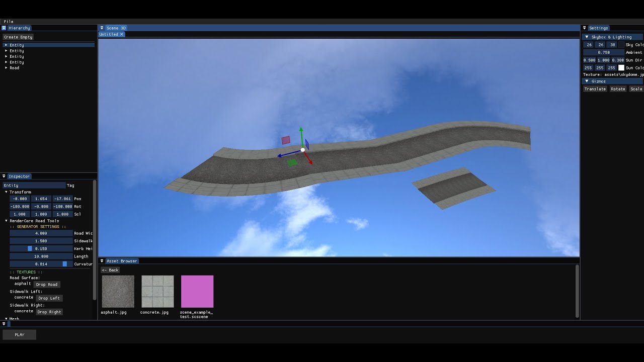644x362 pixels.
Task: Select the Road row in Hierarchy
Action: (x=49, y=68)
